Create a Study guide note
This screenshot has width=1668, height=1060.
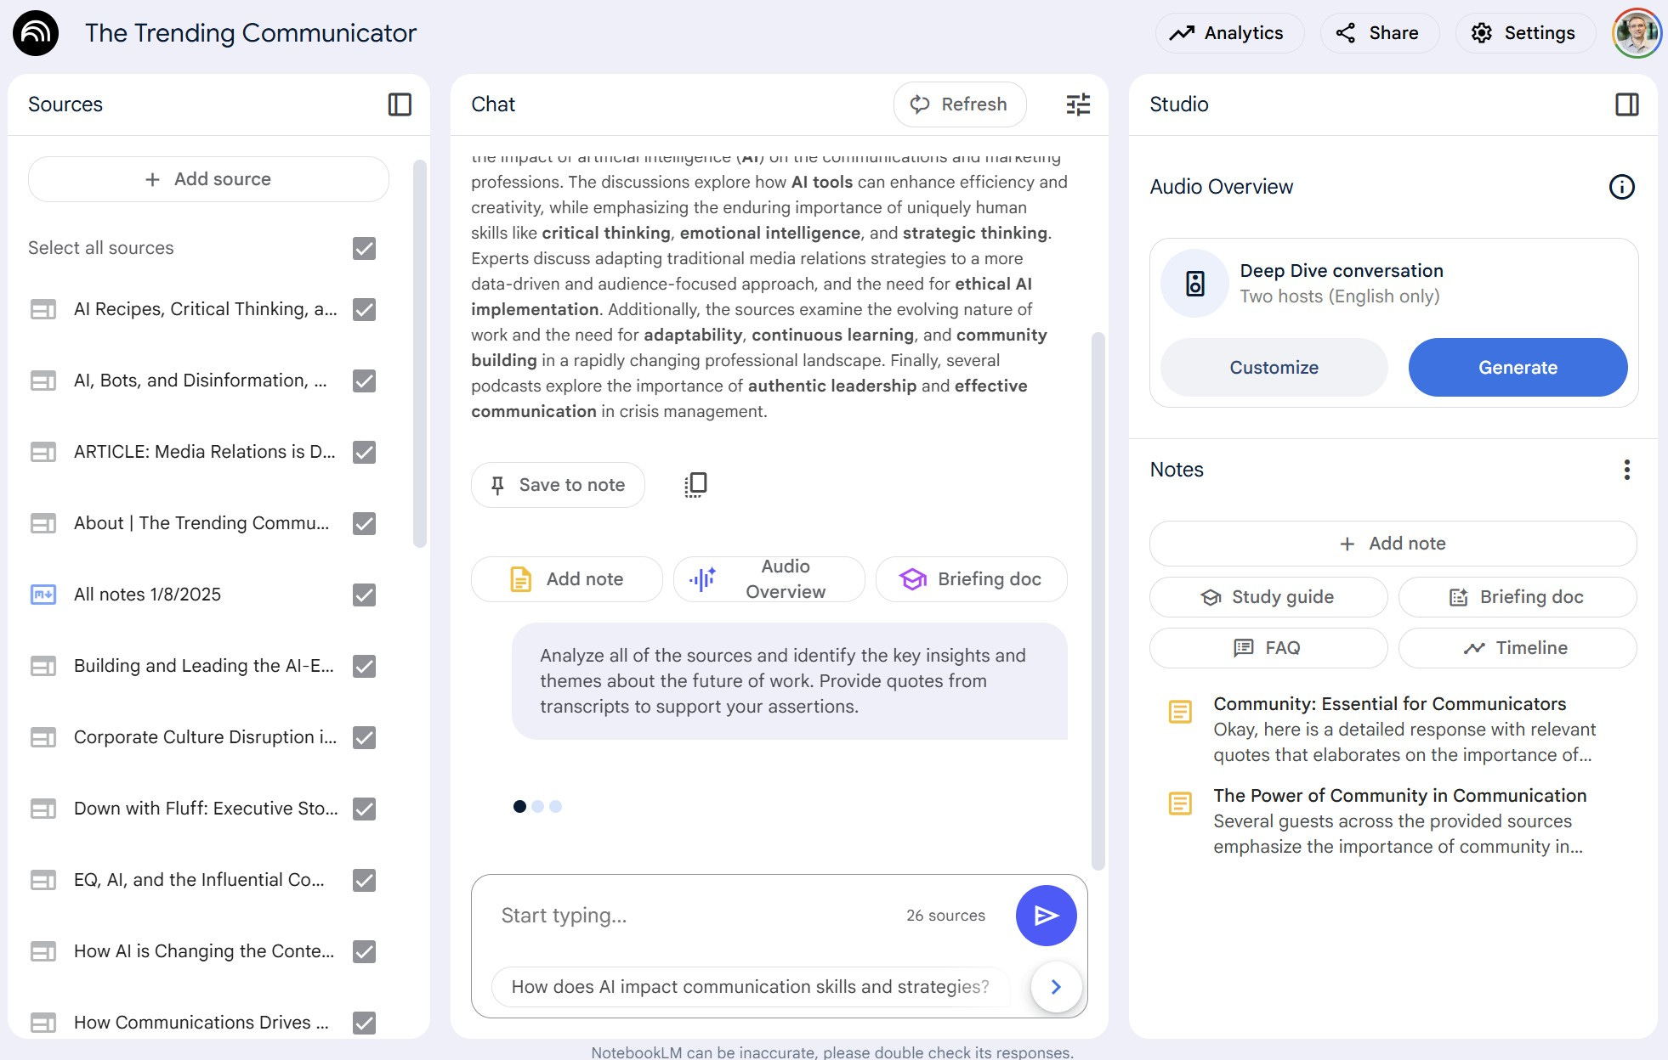point(1268,597)
